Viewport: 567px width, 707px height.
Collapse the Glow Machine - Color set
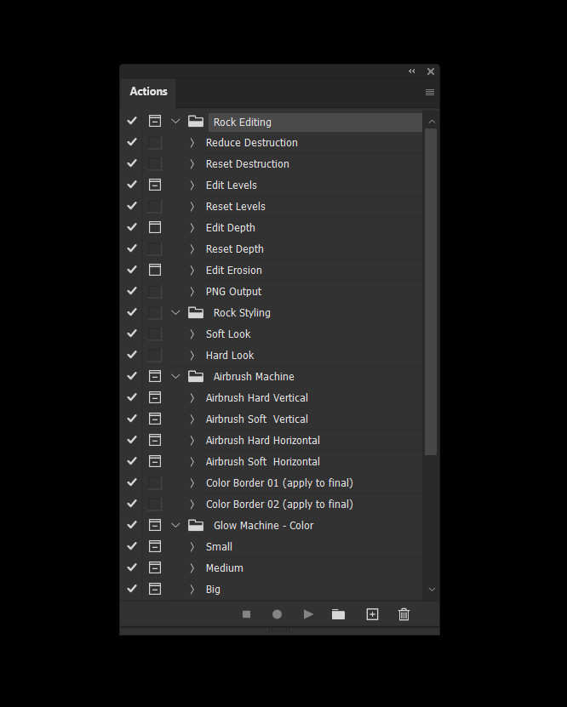click(175, 525)
